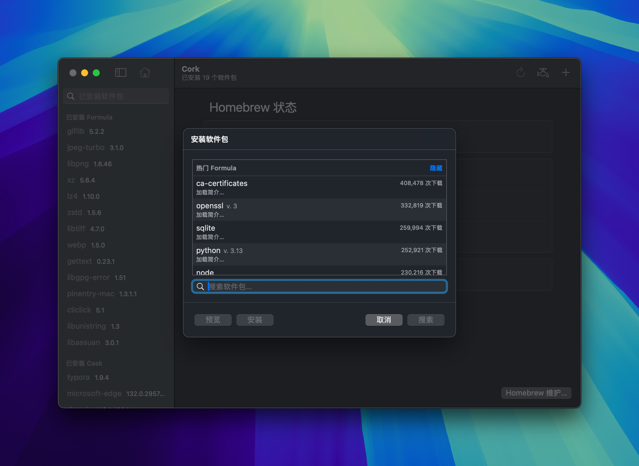Toggle the sidebar panel icon

(121, 73)
